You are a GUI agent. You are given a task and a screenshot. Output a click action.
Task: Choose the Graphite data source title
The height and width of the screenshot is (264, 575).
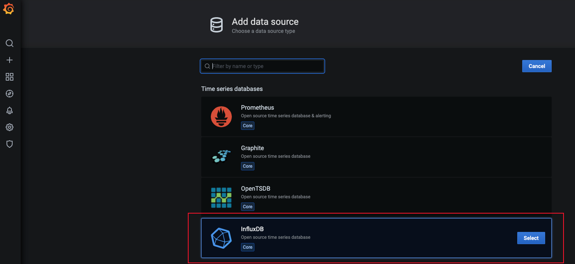pos(252,148)
